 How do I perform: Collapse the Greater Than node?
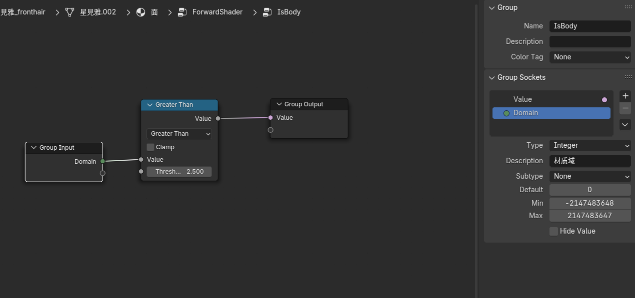149,105
